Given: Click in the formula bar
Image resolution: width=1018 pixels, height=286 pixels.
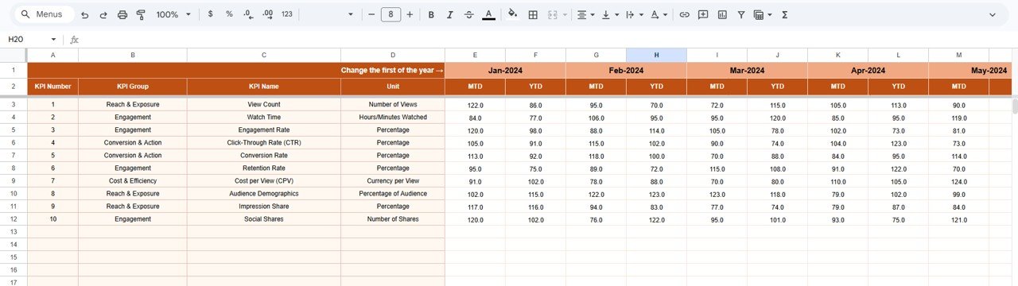Looking at the screenshot, I should tap(549, 39).
